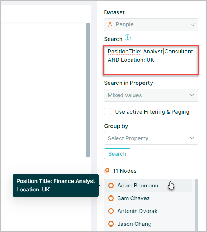
Task: Click the orange node-count icon beside 11 Nodes
Action: [x=107, y=171]
